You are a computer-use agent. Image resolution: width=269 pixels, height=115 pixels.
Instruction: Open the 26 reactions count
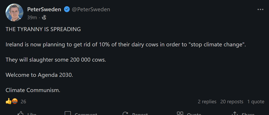click(x=23, y=101)
